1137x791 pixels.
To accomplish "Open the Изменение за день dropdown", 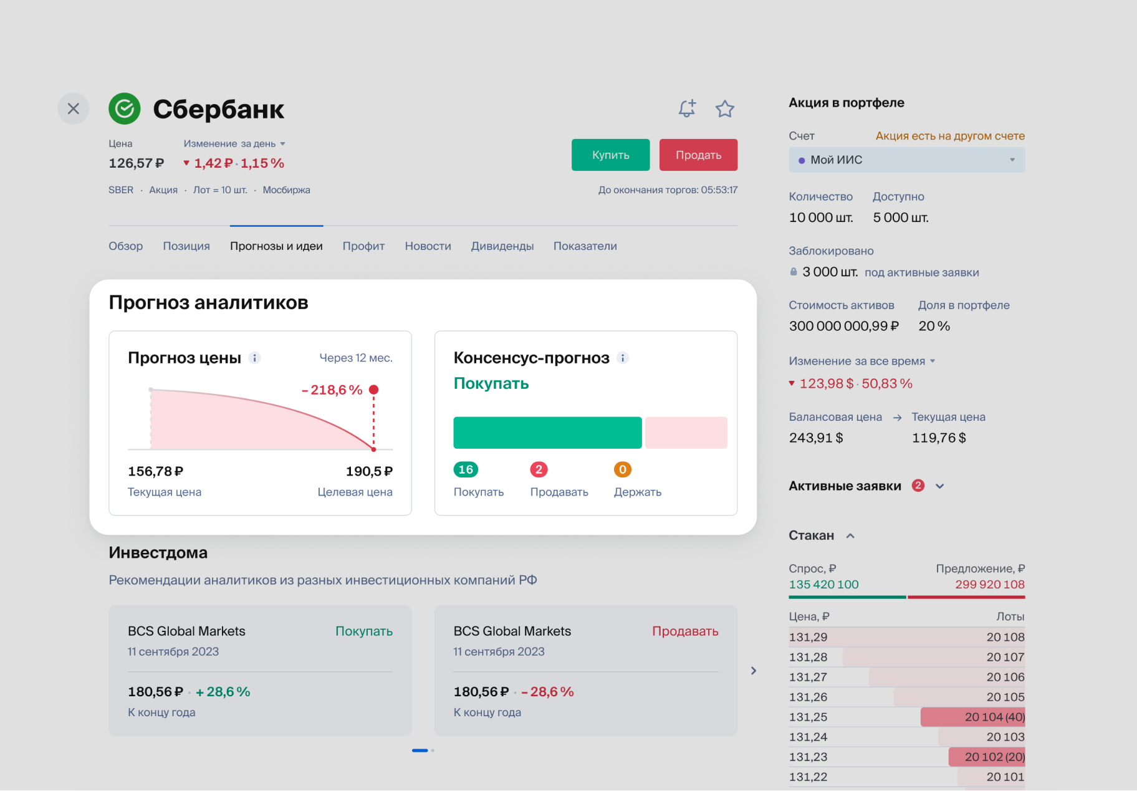I will pos(234,144).
